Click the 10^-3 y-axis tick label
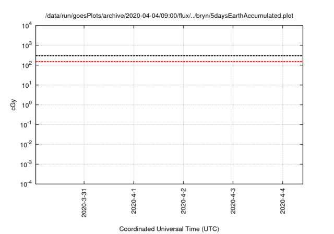Viewport: 334px width, 234px height. [x=26, y=165]
